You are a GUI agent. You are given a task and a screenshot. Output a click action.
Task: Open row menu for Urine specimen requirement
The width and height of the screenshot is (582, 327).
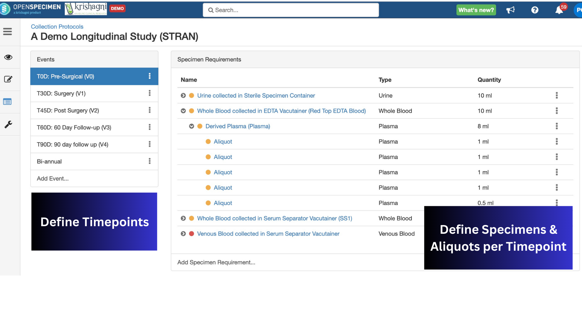(557, 95)
